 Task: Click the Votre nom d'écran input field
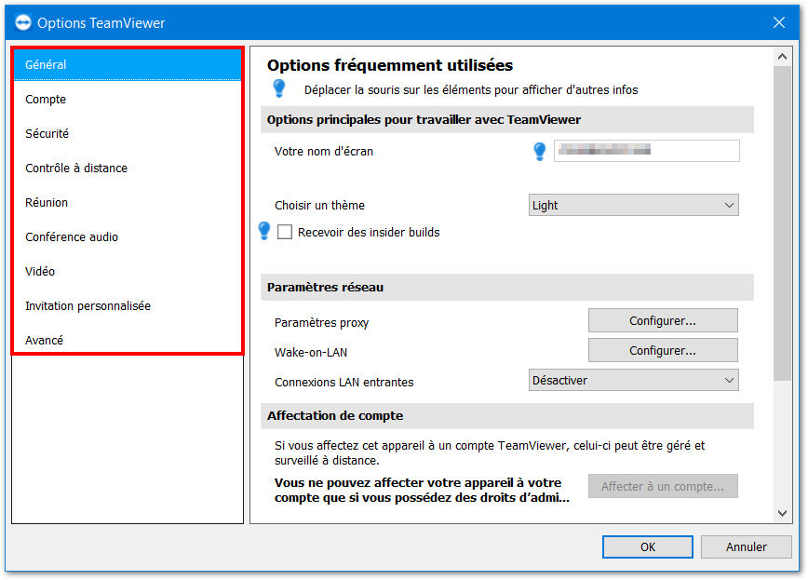click(647, 151)
